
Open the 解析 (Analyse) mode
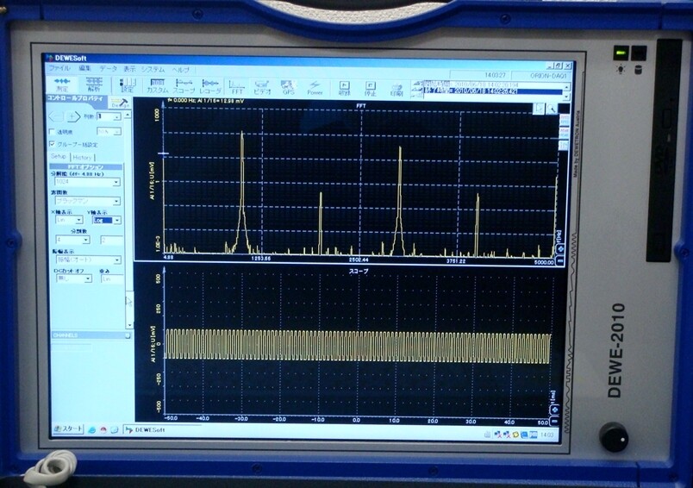[x=94, y=84]
